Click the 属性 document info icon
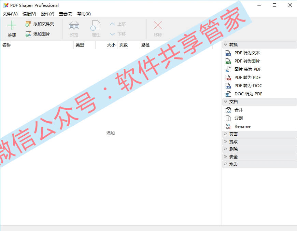The height and width of the screenshot is (231, 297). [96, 25]
